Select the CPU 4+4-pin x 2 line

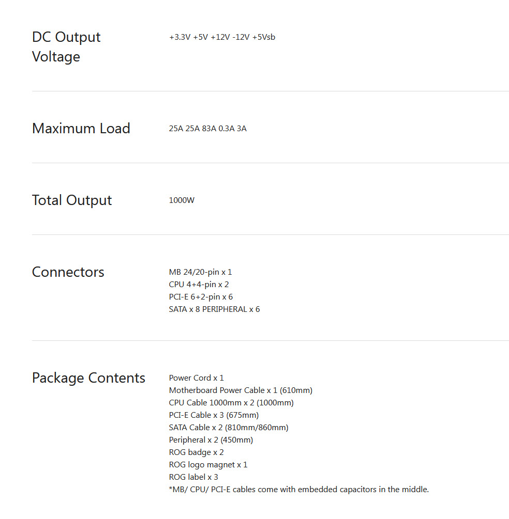[x=199, y=285]
